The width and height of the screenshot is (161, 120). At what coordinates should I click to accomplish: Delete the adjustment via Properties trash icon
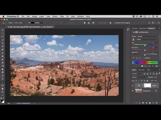click(156, 66)
